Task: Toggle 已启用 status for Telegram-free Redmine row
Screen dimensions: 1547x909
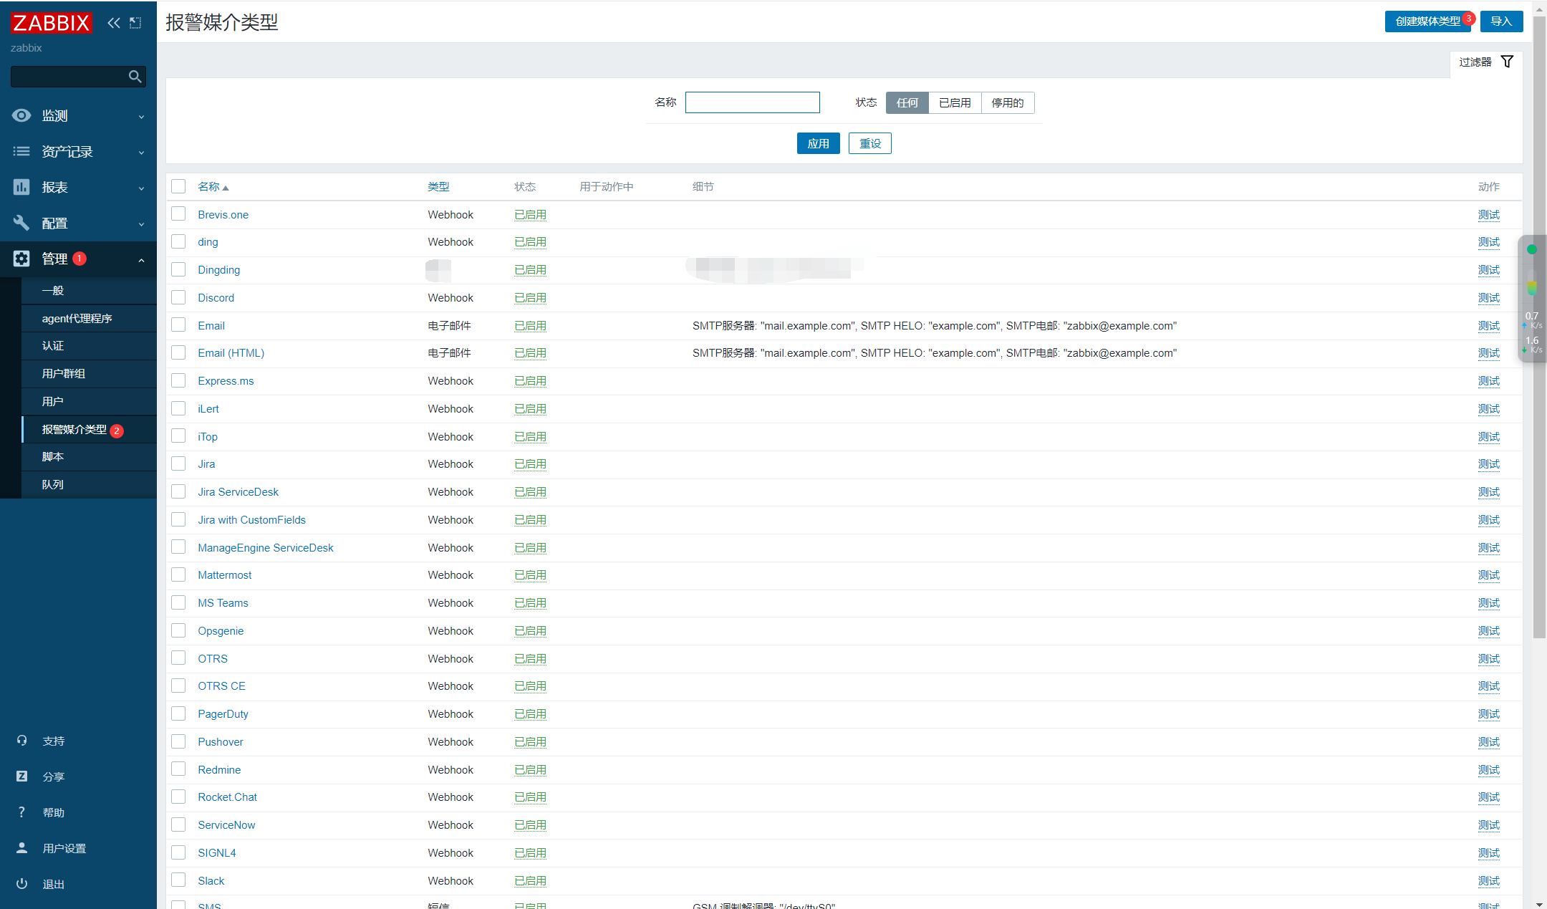Action: coord(530,769)
